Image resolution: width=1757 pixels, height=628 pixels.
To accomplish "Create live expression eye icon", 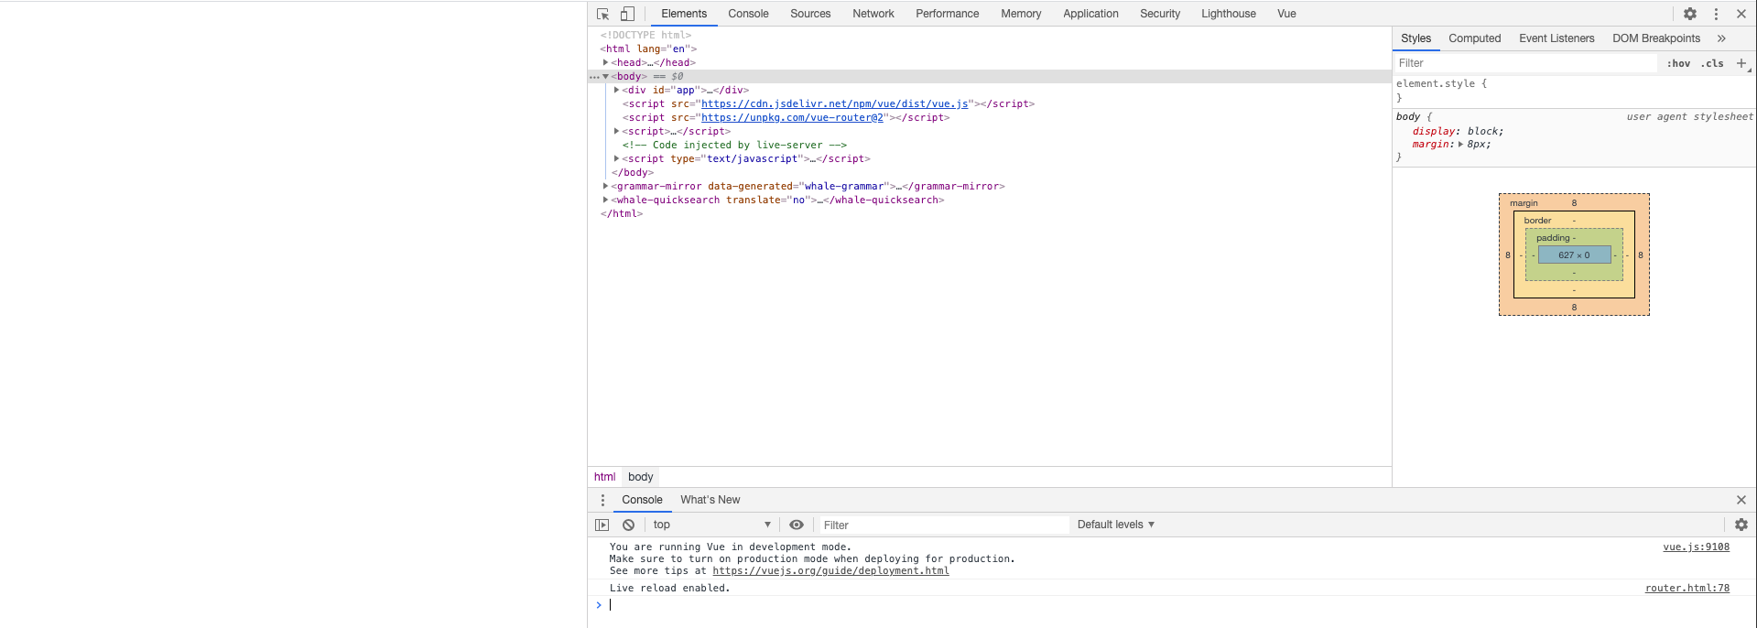I will click(797, 525).
